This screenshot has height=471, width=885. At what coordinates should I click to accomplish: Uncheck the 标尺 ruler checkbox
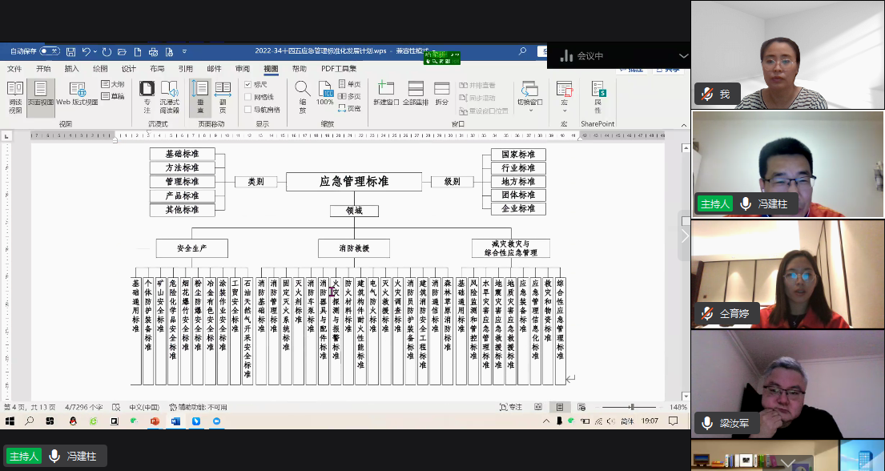click(x=247, y=84)
